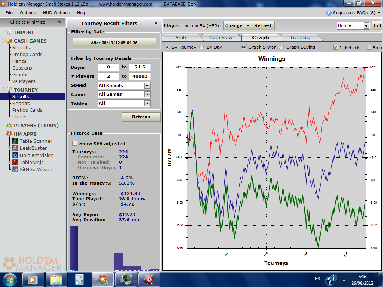Image resolution: width=383 pixels, height=287 pixels.
Task: Click red round taskbar application icon
Action: coord(149,280)
